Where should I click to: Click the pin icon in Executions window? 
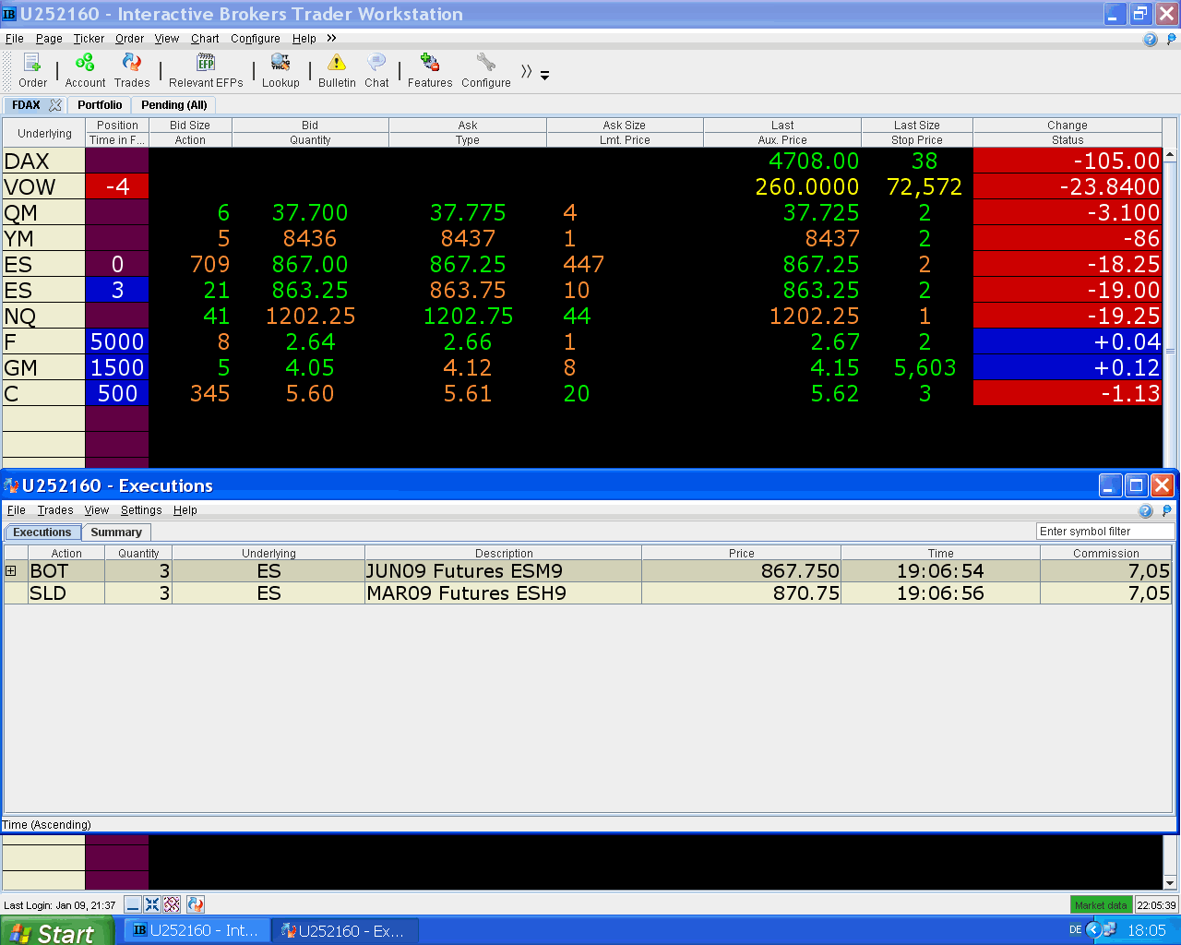(x=1167, y=510)
